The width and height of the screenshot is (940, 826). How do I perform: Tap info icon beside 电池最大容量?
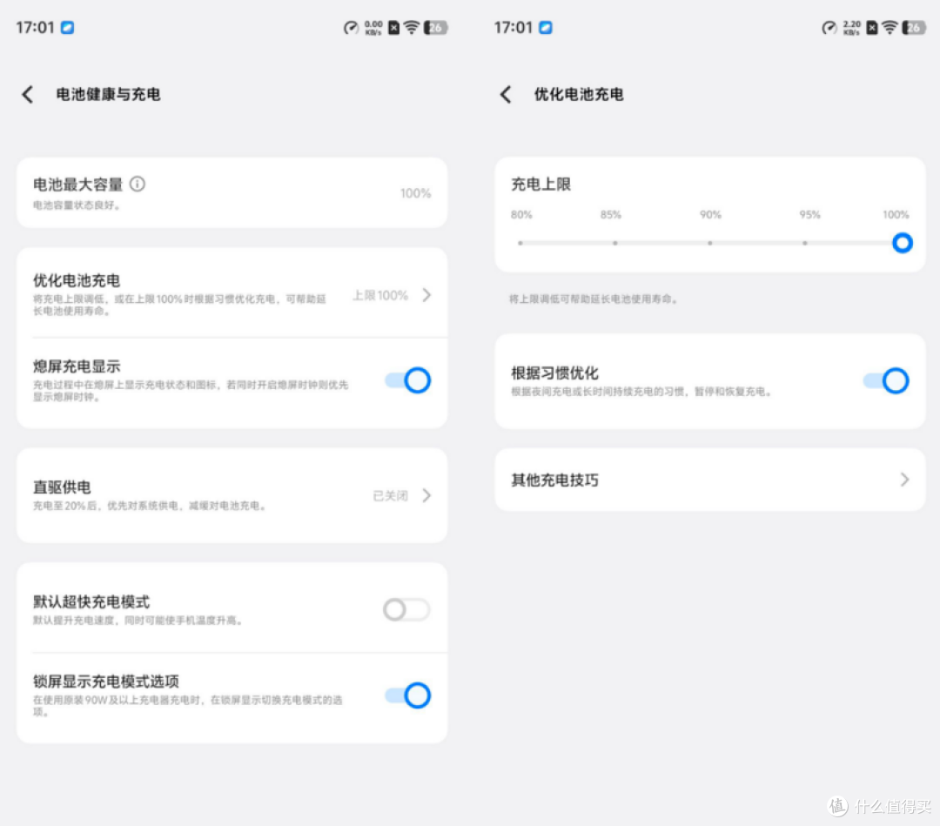(x=138, y=184)
